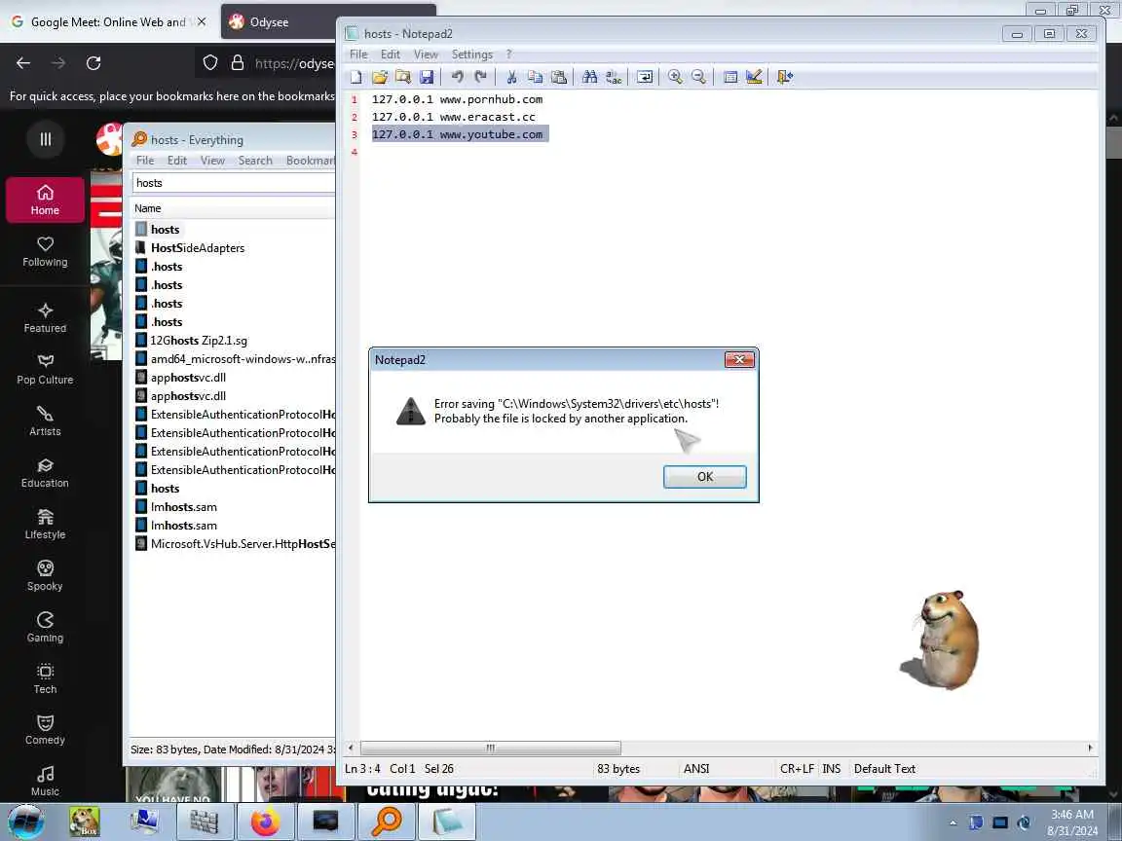Open the Edit menu in Notepad2
This screenshot has height=841, width=1122.
click(390, 55)
